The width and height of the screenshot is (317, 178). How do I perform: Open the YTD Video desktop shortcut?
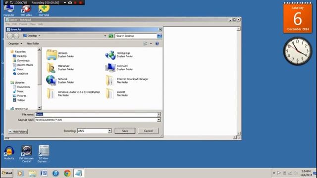click(26, 11)
